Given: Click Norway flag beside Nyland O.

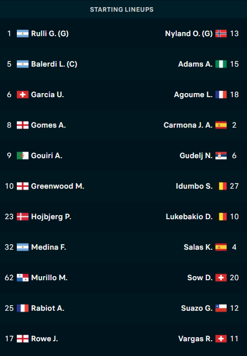Looking at the screenshot, I should pyautogui.click(x=221, y=34).
